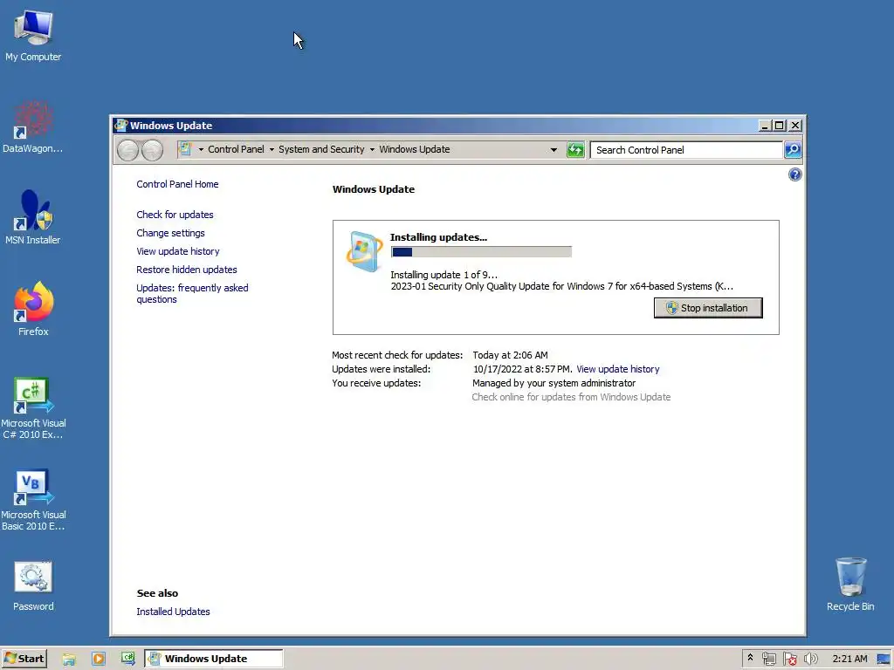Click the Windows Update installing shield icon
Image resolution: width=894 pixels, height=670 pixels.
(364, 251)
